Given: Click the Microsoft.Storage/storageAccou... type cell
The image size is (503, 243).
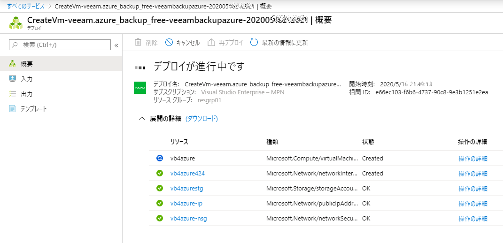Looking at the screenshot, I should pyautogui.click(x=312, y=189).
